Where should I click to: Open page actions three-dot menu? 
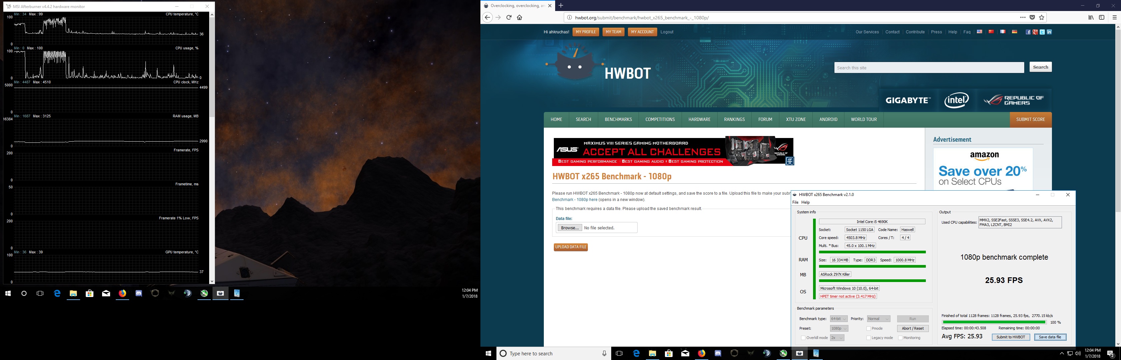coord(1023,17)
